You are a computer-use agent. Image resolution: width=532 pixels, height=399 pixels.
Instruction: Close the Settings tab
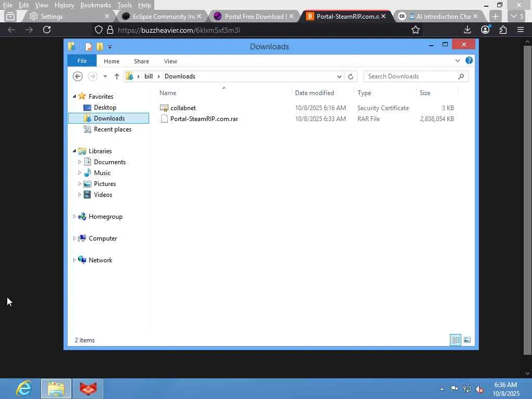pyautogui.click(x=107, y=16)
